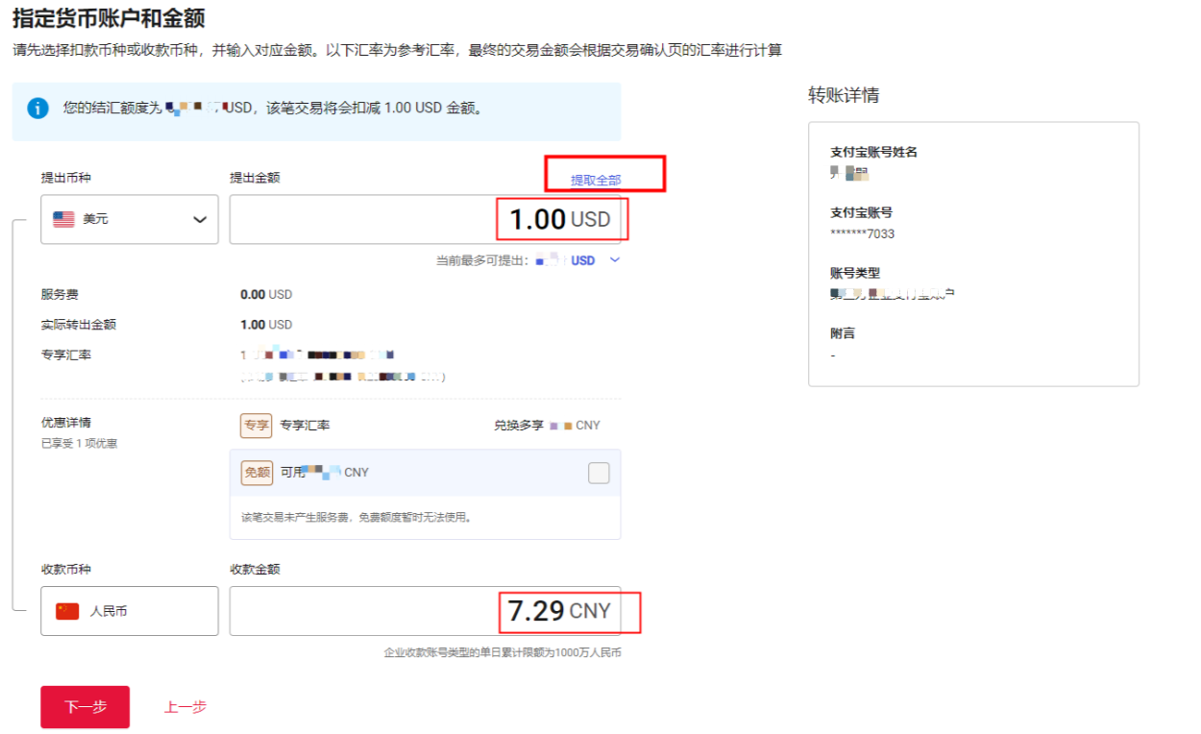Click the 专享 badge next to 专享汇率
This screenshot has width=1201, height=734.
pos(255,425)
